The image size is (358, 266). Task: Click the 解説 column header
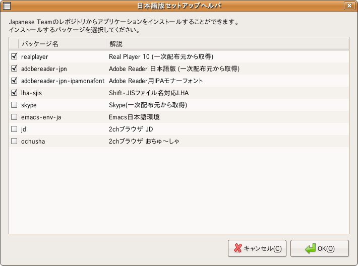pos(227,44)
